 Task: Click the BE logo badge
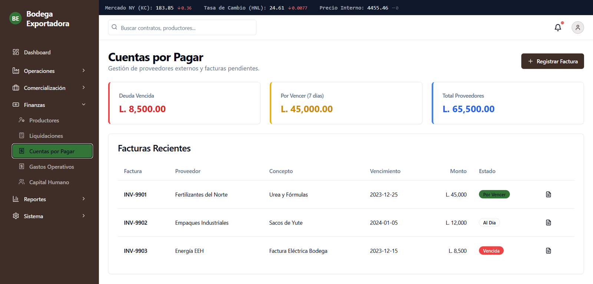click(16, 18)
